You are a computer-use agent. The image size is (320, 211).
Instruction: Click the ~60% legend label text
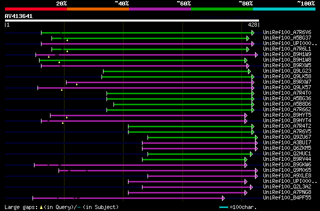point(183,4)
